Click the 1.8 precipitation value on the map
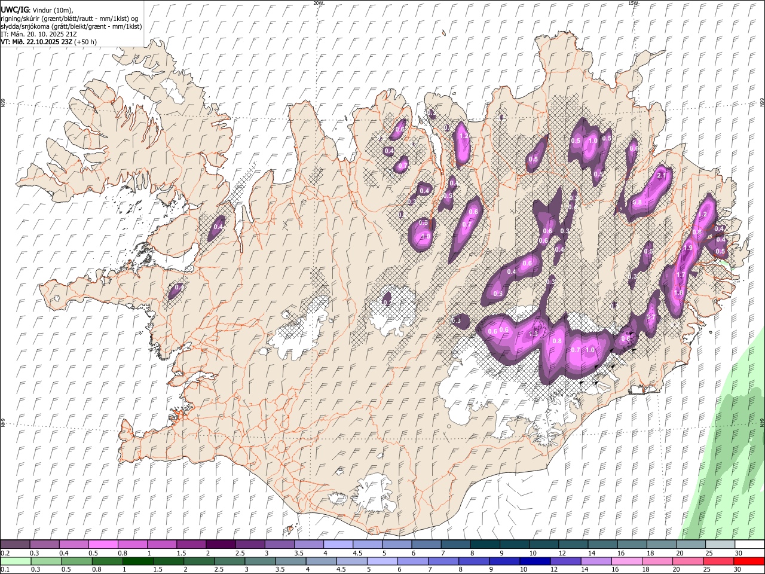 pos(678,292)
